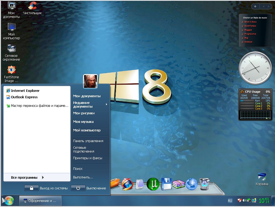The image size is (275, 207).
Task: Open the Мои документы desktop icon
Action: [12, 10]
